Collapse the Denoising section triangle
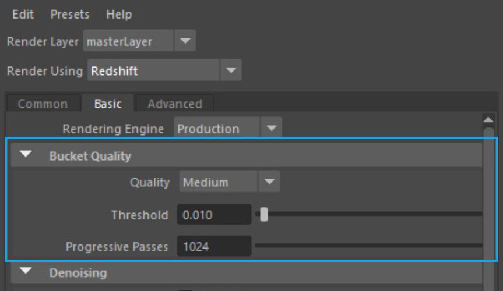The height and width of the screenshot is (291, 503). 26,272
